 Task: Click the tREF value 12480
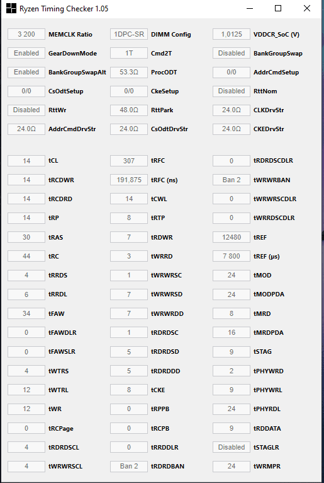point(232,237)
